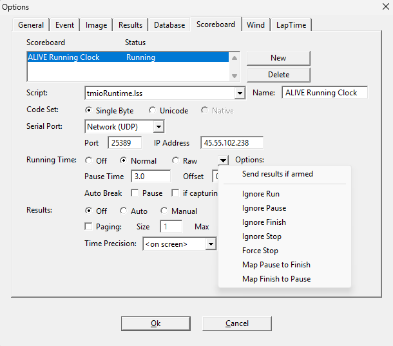Viewport: 393px width, 346px height.
Task: Click the Pause Time field
Action: 151,177
